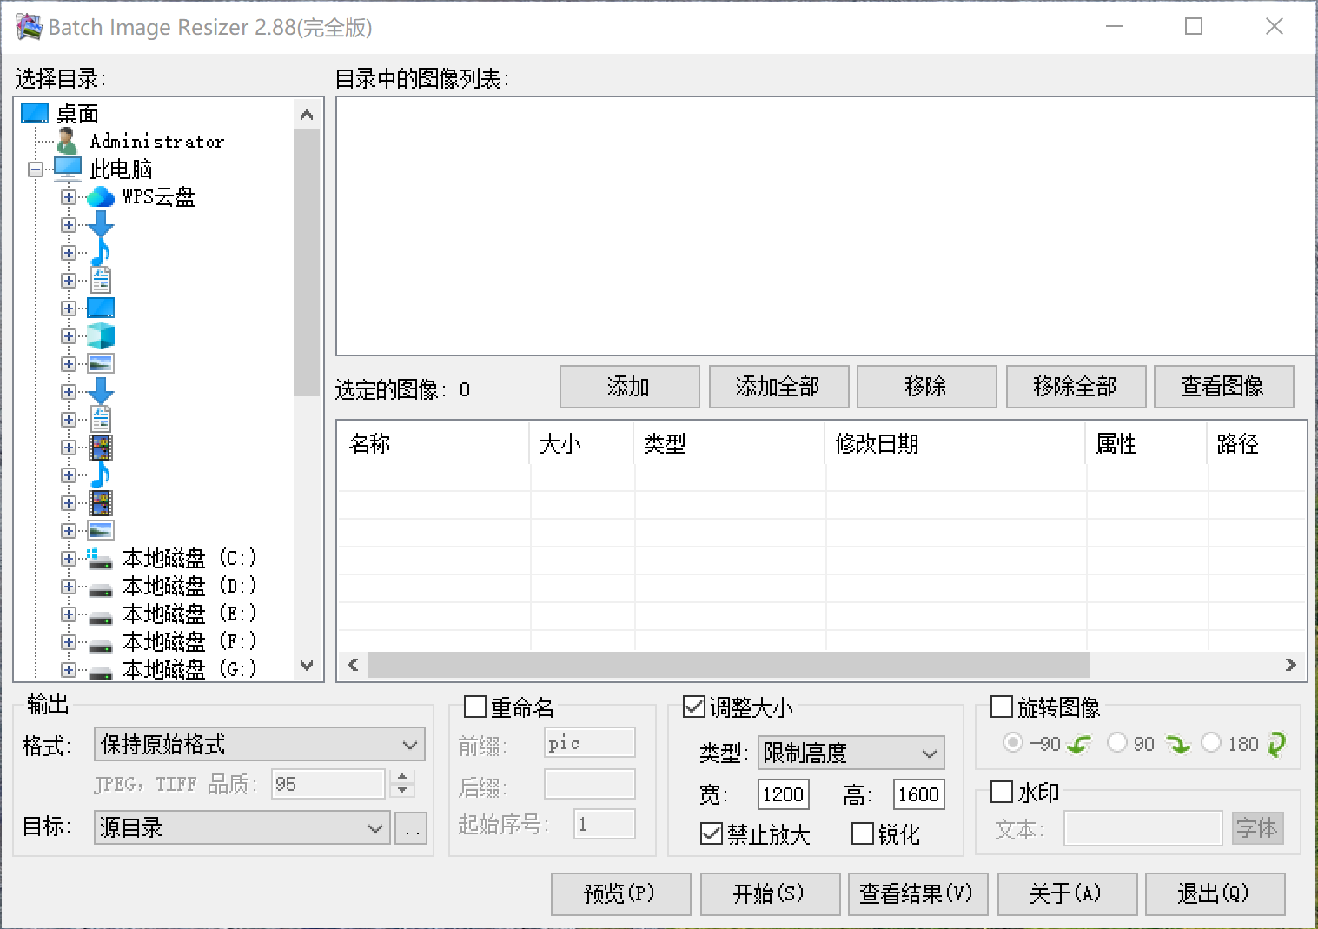The width and height of the screenshot is (1318, 929).
Task: Enable the 重命名 checkbox
Action: 474,707
